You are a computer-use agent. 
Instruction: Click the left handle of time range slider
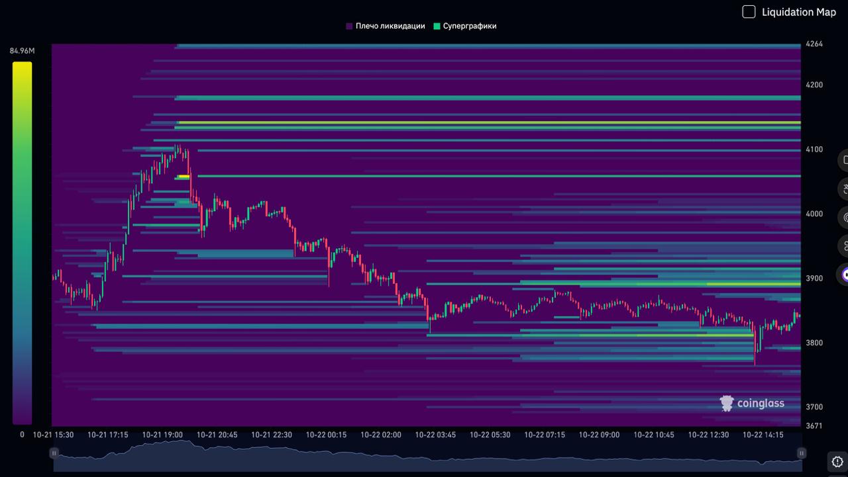click(x=54, y=453)
